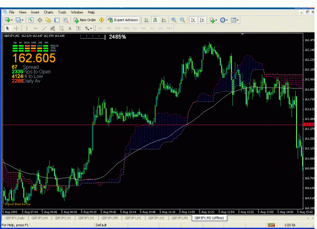Screen dimensions: 317x229
Task: Open the Tools menu
Action: click(62, 12)
